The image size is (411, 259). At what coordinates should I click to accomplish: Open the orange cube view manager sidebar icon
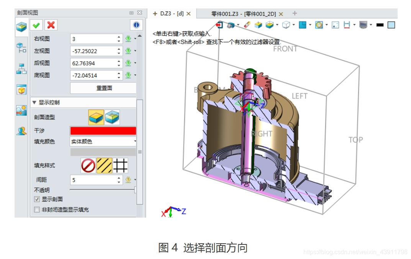click(21, 90)
